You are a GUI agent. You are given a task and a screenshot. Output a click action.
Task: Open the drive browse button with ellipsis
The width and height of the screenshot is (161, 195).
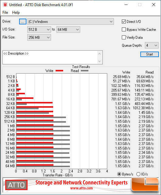click(23, 22)
